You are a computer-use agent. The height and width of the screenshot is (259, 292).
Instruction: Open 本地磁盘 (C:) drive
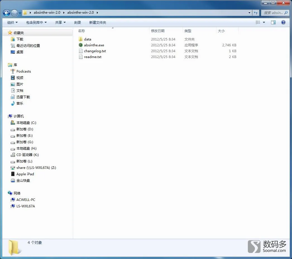tap(26, 123)
